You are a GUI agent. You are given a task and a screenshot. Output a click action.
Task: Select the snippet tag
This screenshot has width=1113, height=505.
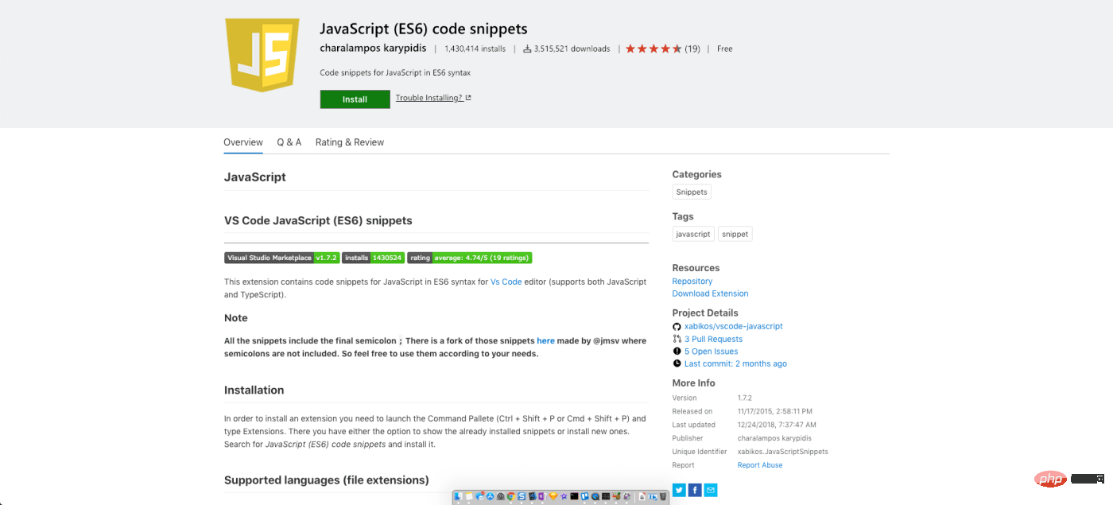click(x=735, y=234)
